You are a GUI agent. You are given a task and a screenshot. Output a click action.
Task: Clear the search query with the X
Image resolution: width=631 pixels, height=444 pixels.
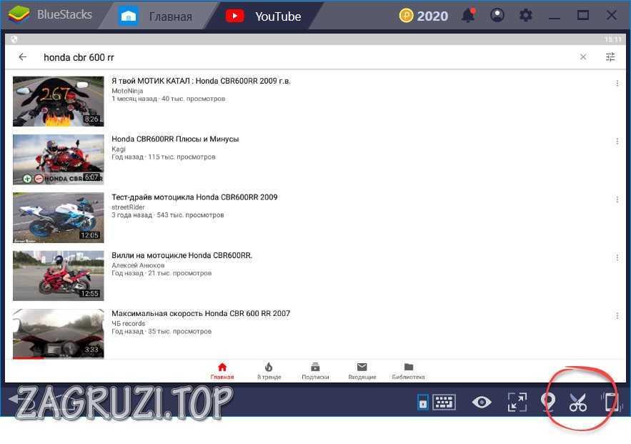tap(583, 57)
